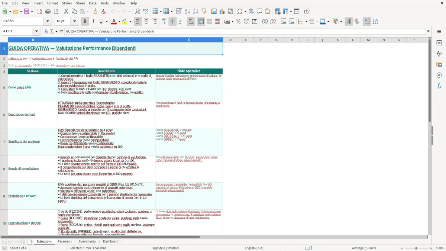Open Find and Replace

click(x=137, y=12)
